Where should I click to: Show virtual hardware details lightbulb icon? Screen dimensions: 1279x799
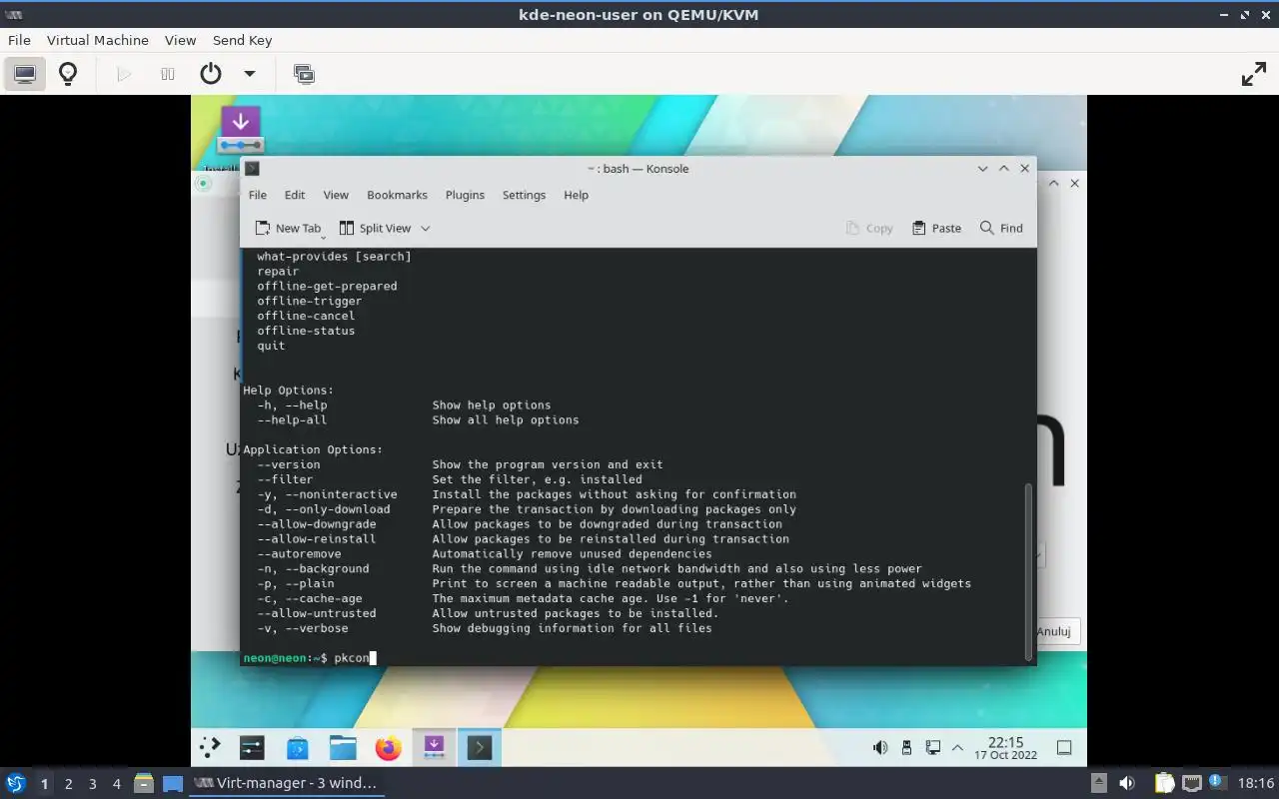pos(68,74)
